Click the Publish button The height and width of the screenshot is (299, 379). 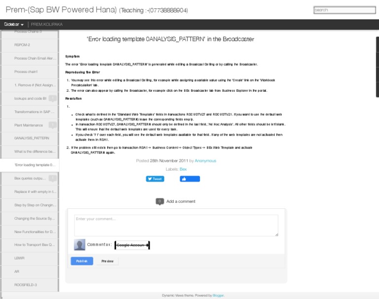82,261
